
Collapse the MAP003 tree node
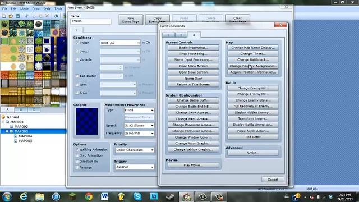[x=7, y=131]
